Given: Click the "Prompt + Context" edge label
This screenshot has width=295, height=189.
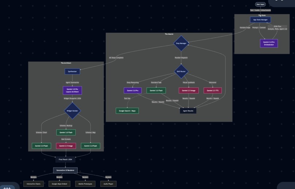Looking at the screenshot, I should (x=259, y=28).
